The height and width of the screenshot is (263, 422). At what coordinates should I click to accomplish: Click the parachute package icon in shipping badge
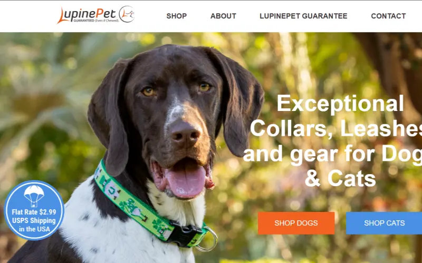(x=34, y=196)
